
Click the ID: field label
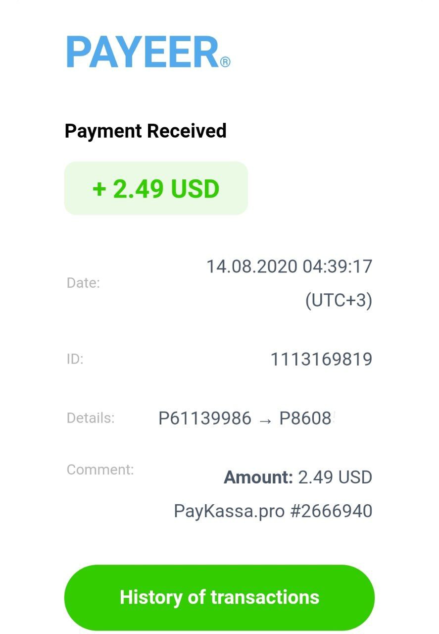click(75, 359)
